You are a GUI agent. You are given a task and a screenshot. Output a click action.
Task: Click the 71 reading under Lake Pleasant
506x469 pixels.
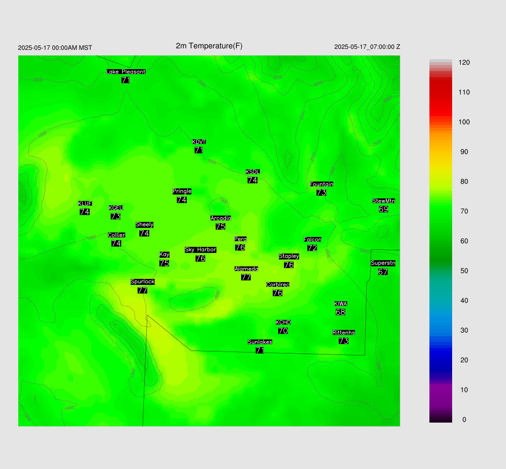126,80
